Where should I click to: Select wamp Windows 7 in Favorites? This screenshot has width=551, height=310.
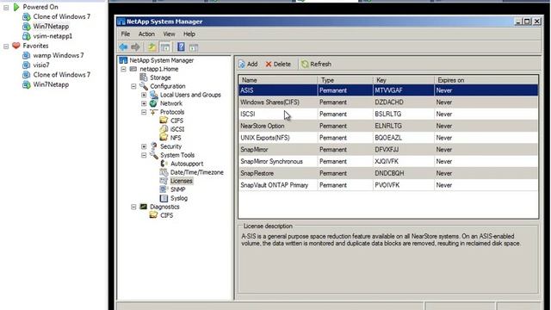pyautogui.click(x=59, y=55)
